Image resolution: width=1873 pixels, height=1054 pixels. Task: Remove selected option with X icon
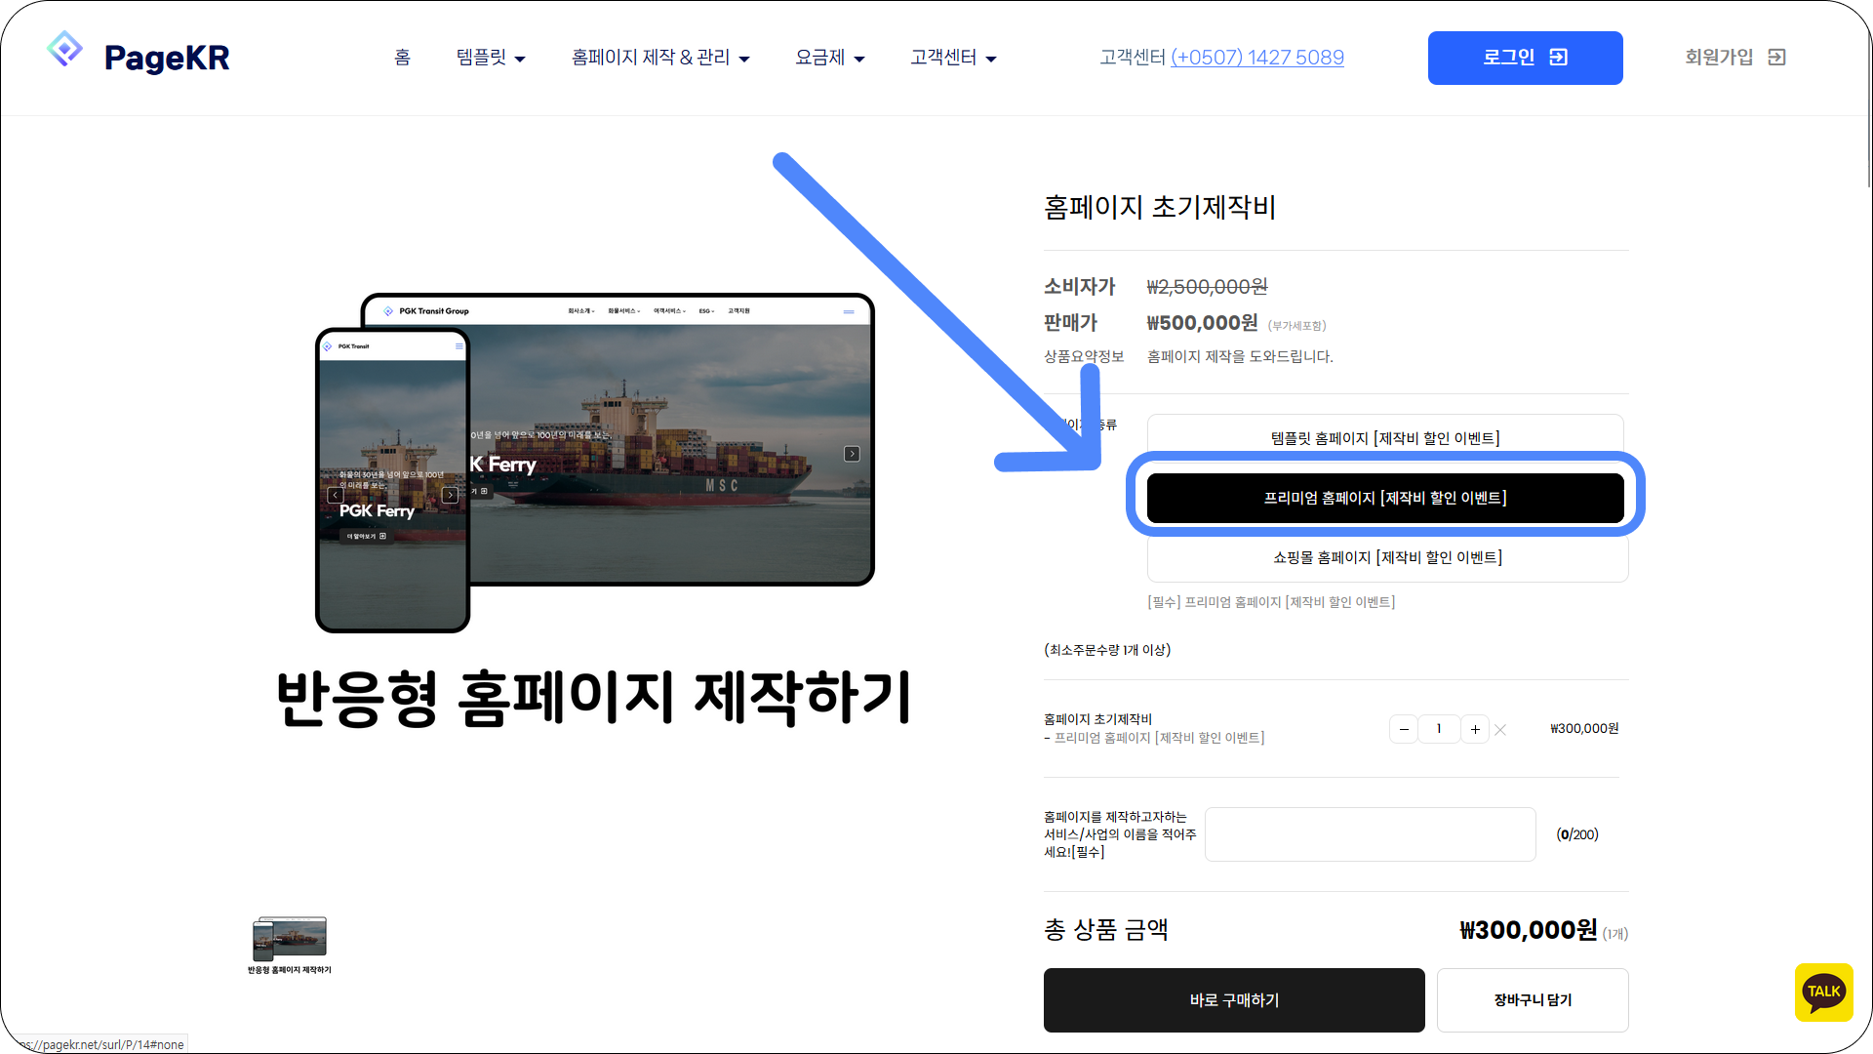1500,730
